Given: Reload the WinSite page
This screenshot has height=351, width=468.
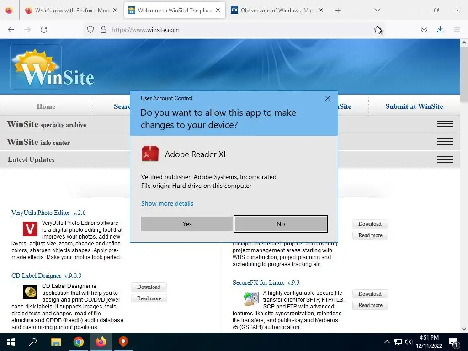Looking at the screenshot, I should pyautogui.click(x=44, y=30).
